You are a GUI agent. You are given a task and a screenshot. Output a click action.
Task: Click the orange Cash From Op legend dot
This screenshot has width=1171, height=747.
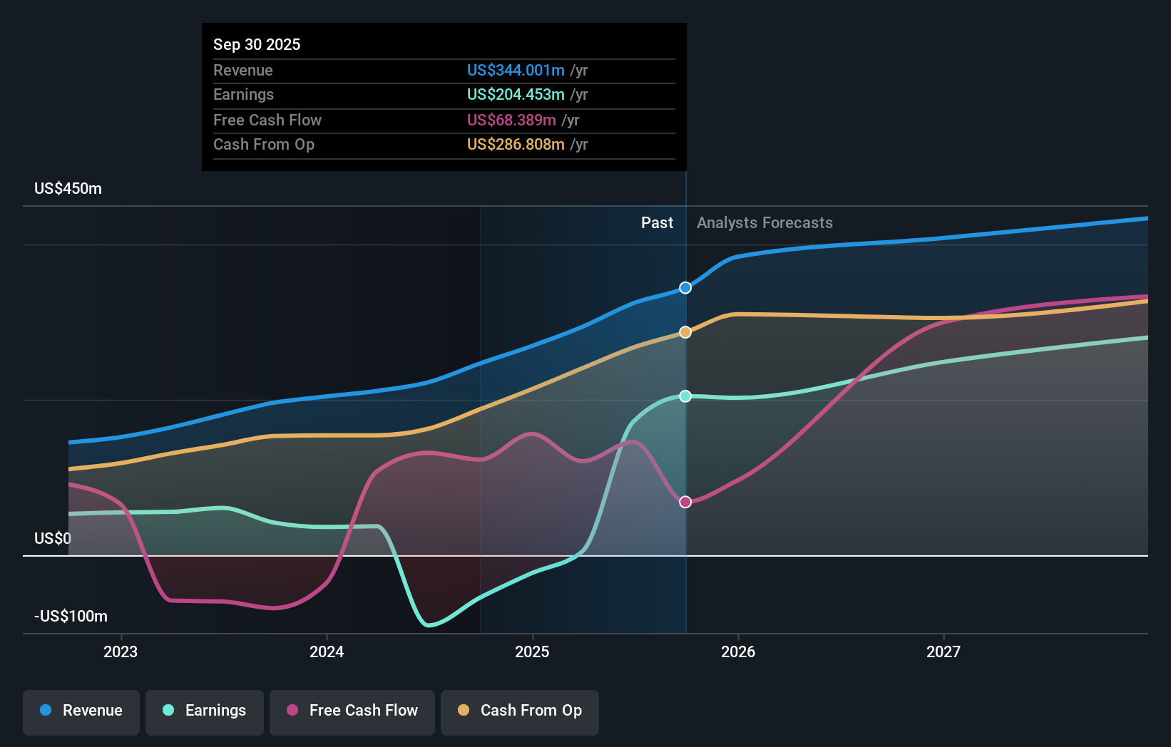464,711
